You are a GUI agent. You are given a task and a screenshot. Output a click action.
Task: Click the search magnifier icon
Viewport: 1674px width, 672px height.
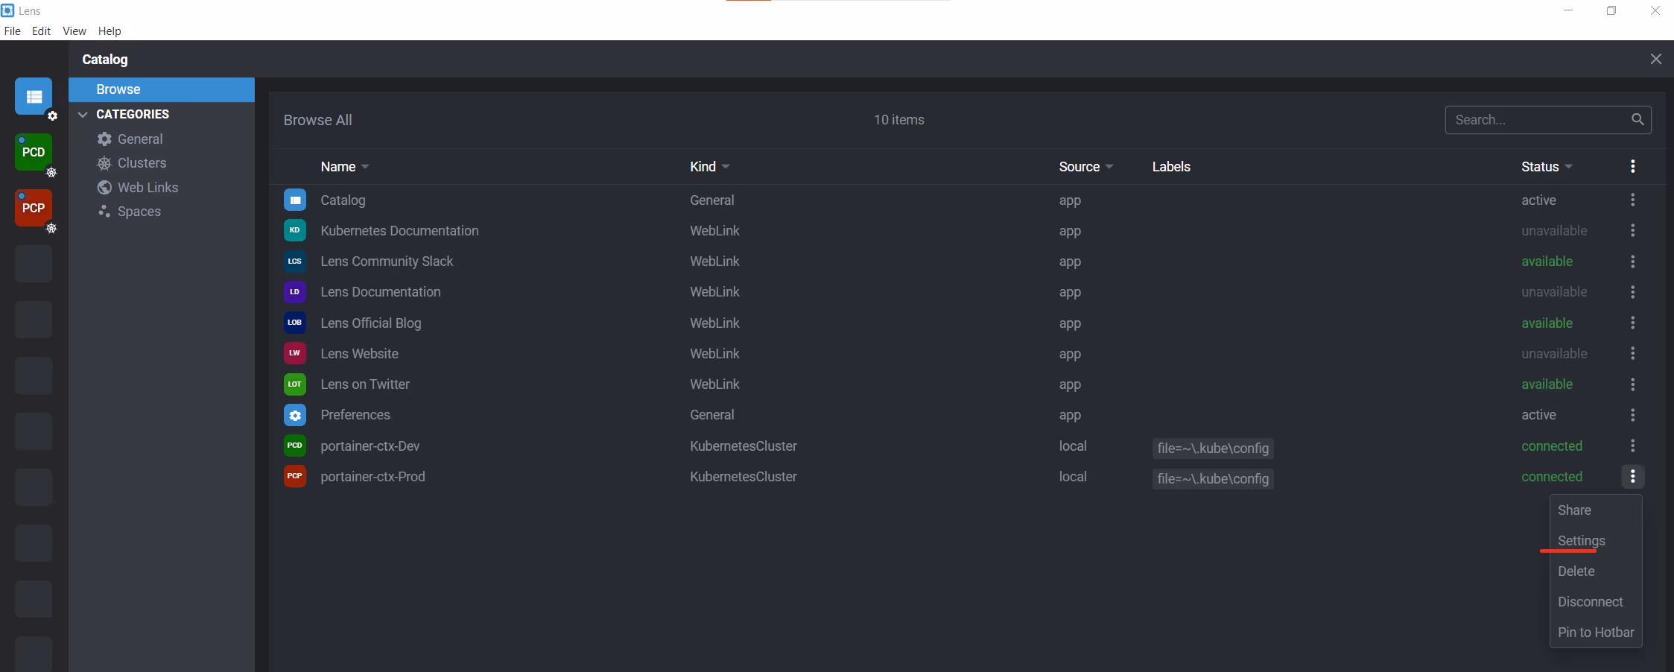pyautogui.click(x=1637, y=120)
